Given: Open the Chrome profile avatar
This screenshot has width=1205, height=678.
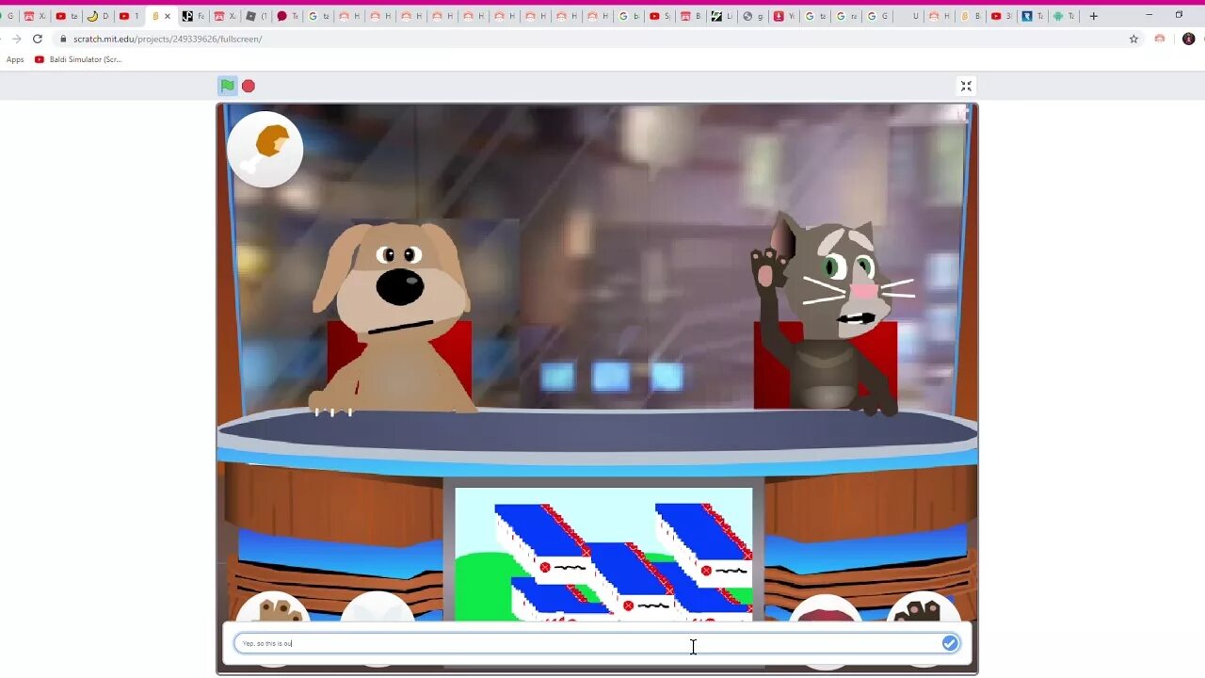Looking at the screenshot, I should (x=1188, y=39).
